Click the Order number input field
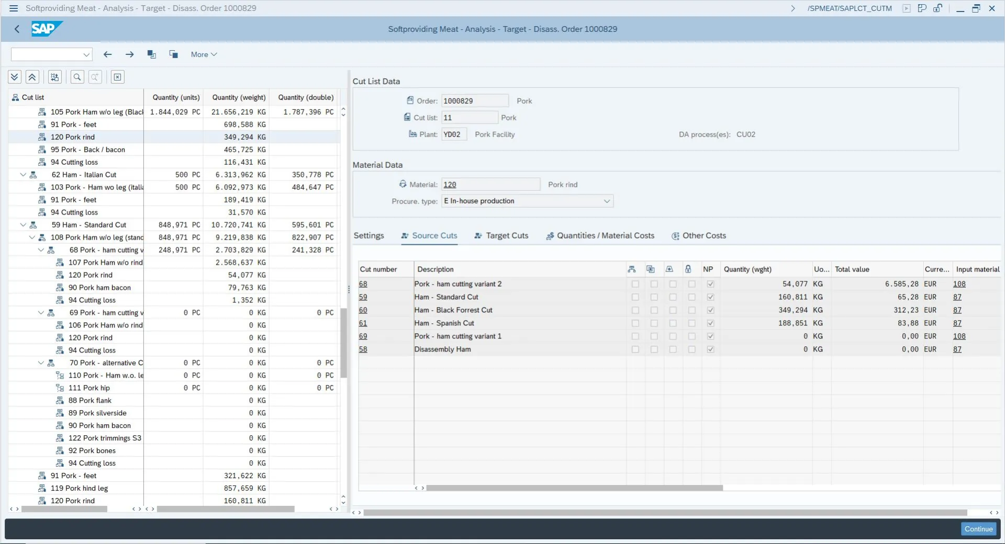The image size is (1005, 544). click(475, 101)
